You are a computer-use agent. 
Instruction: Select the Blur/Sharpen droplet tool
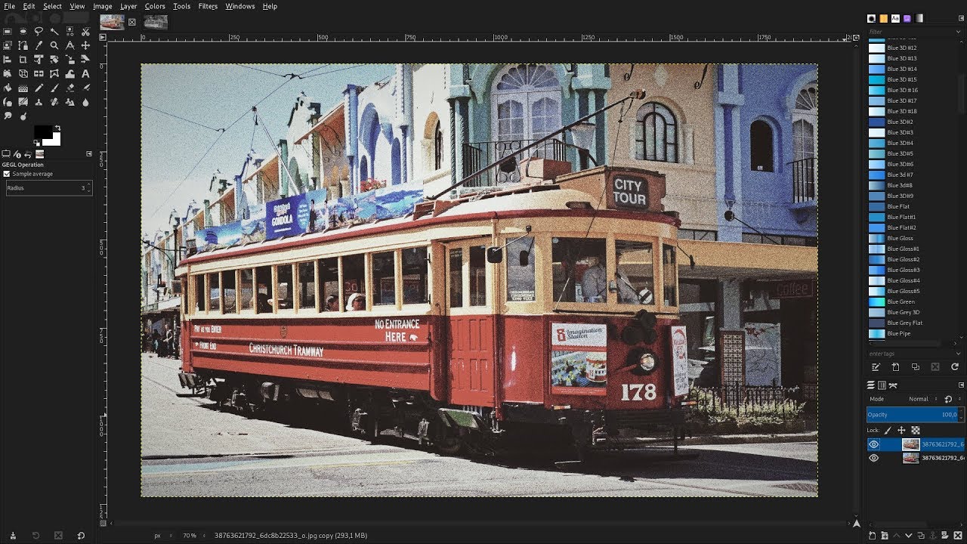point(85,102)
